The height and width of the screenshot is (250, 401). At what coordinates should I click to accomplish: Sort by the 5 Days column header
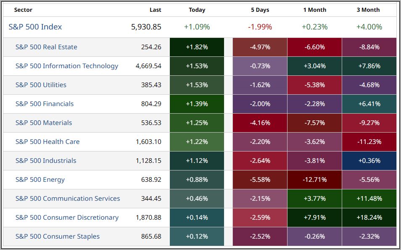click(260, 10)
